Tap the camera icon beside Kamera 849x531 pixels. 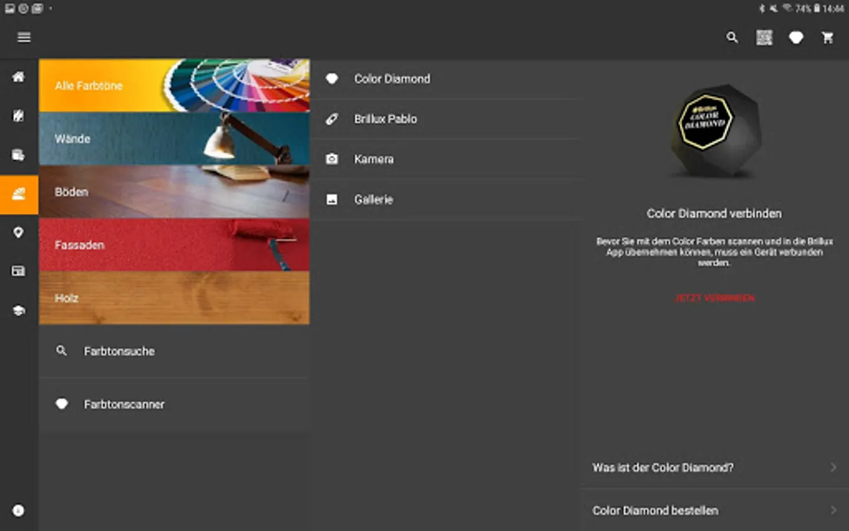point(332,159)
